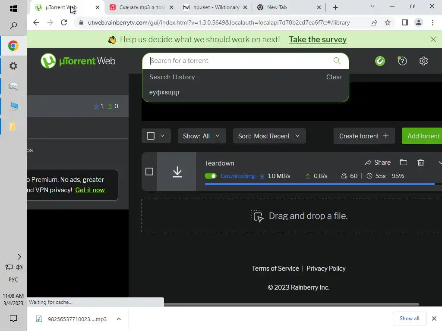The width and height of the screenshot is (442, 331).
Task: Click the Drag and drop a file area
Action: (292, 216)
